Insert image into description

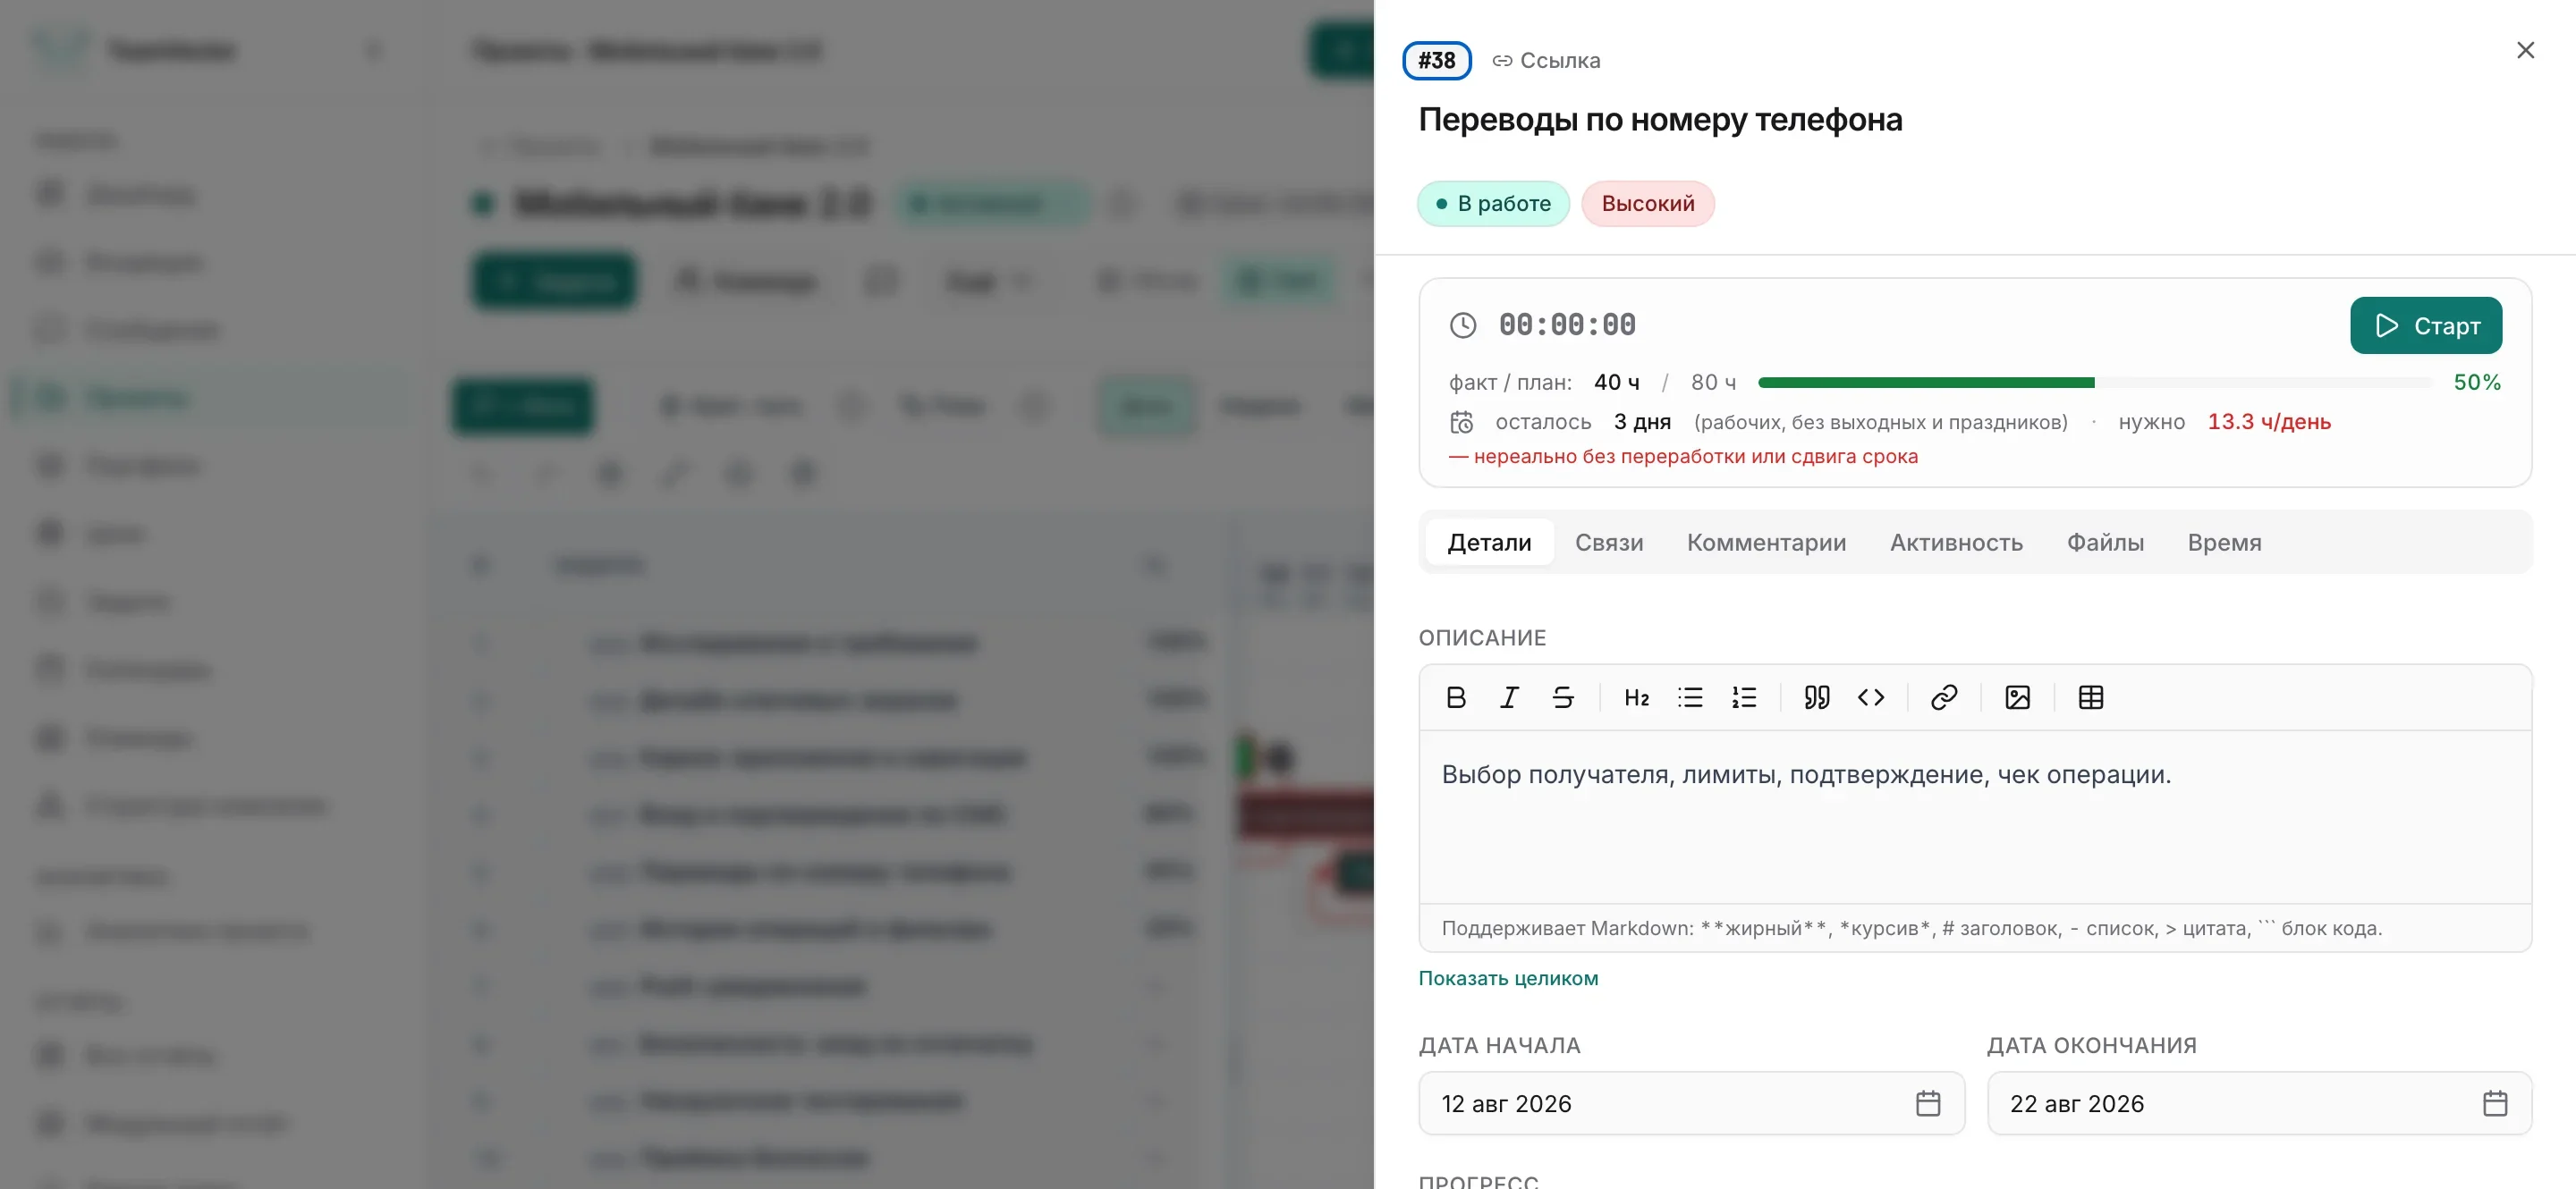pos(2017,697)
